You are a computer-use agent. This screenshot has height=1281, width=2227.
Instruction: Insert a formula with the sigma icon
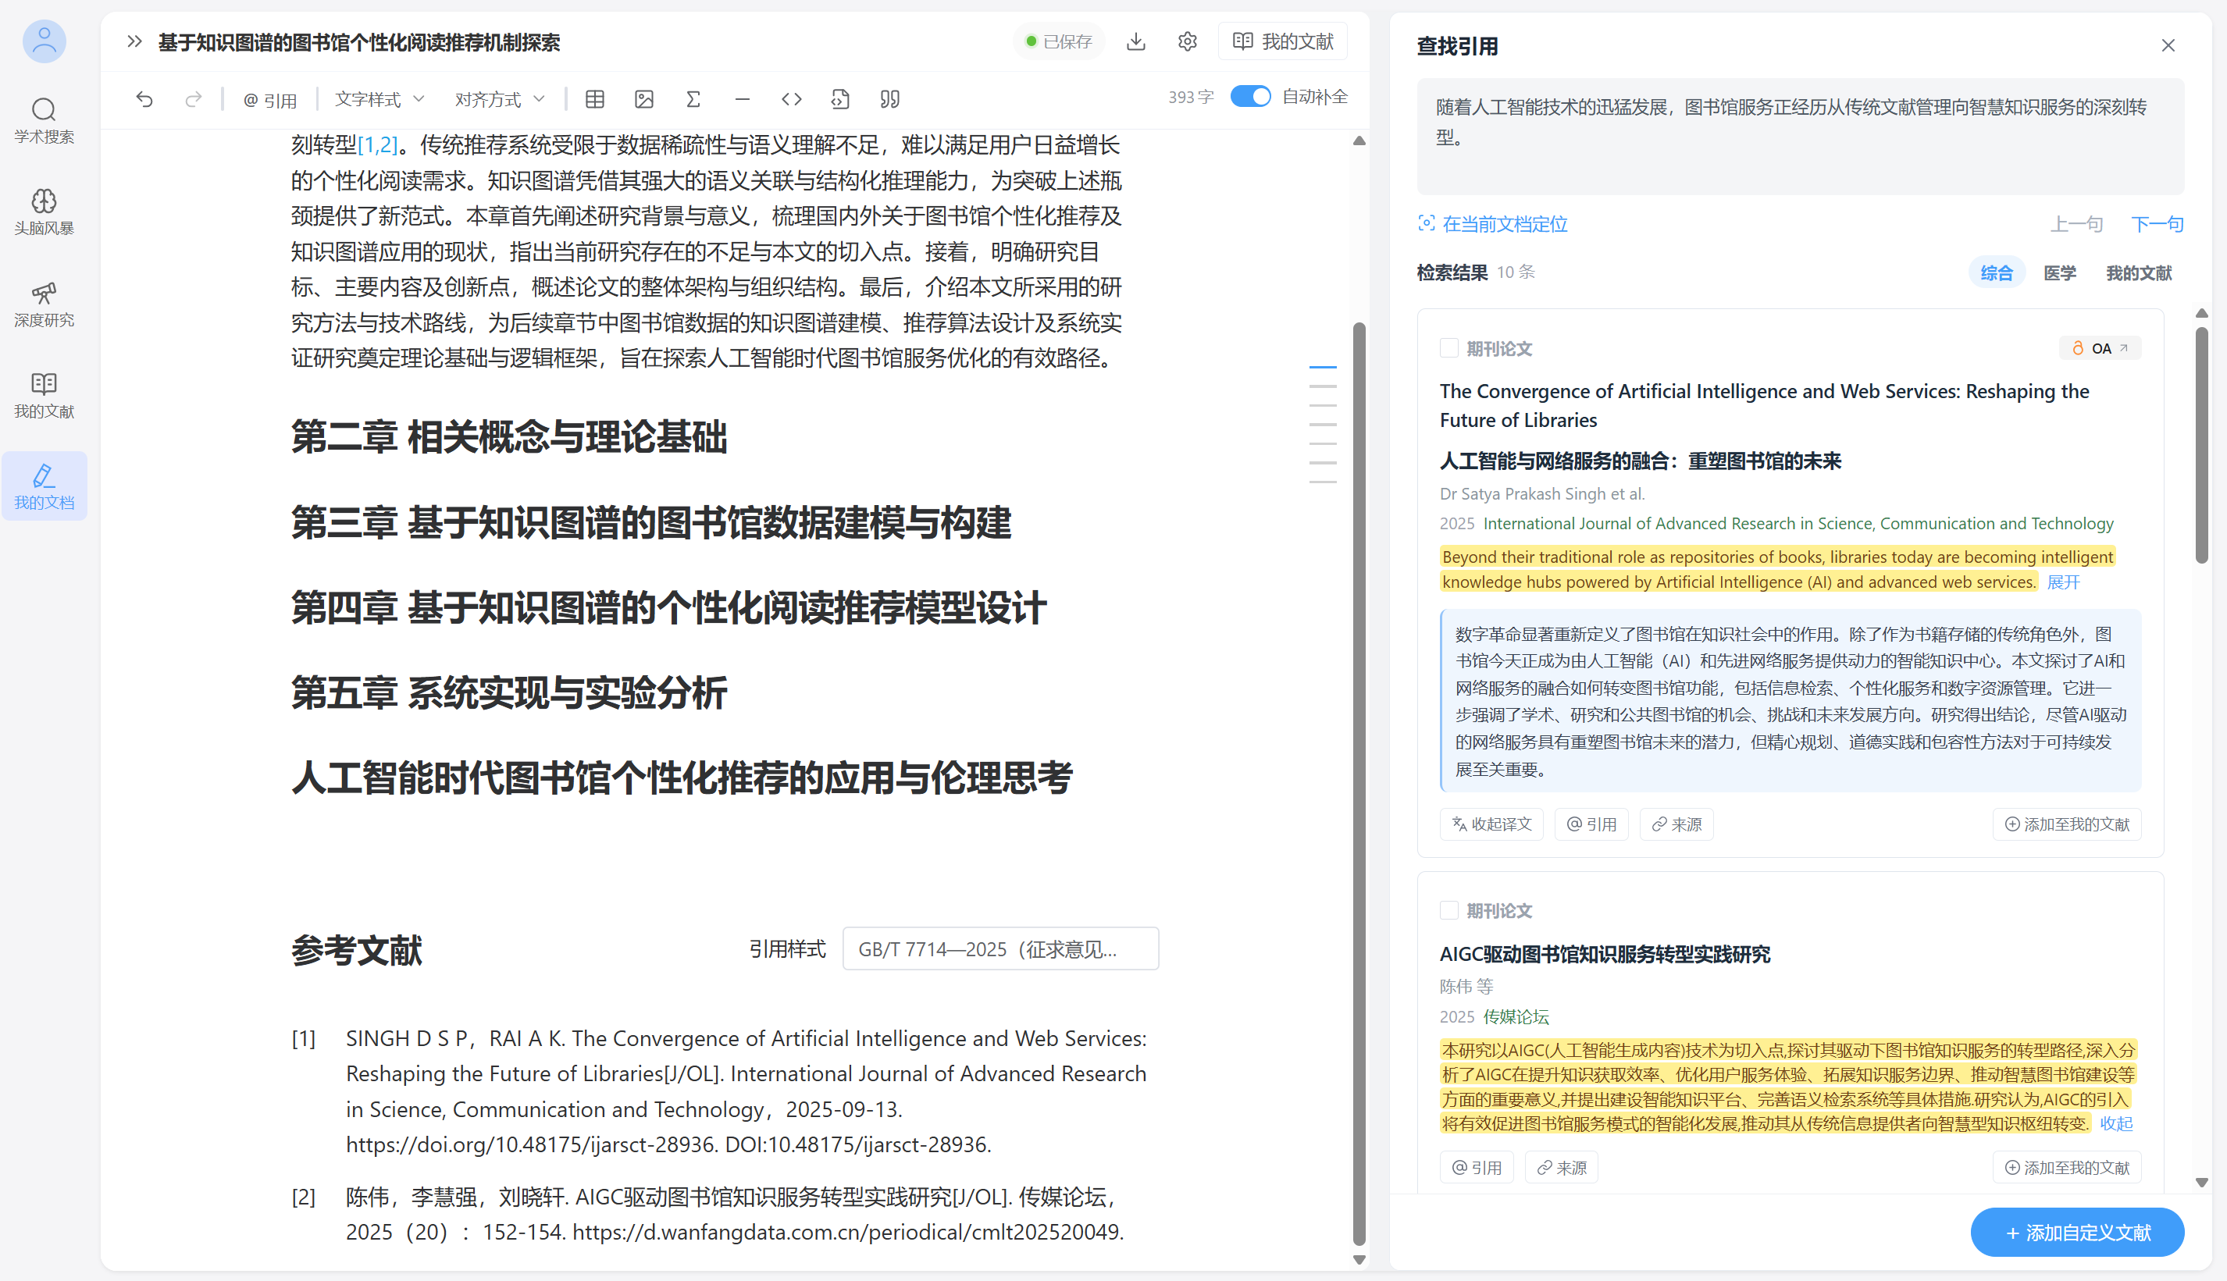pos(693,99)
